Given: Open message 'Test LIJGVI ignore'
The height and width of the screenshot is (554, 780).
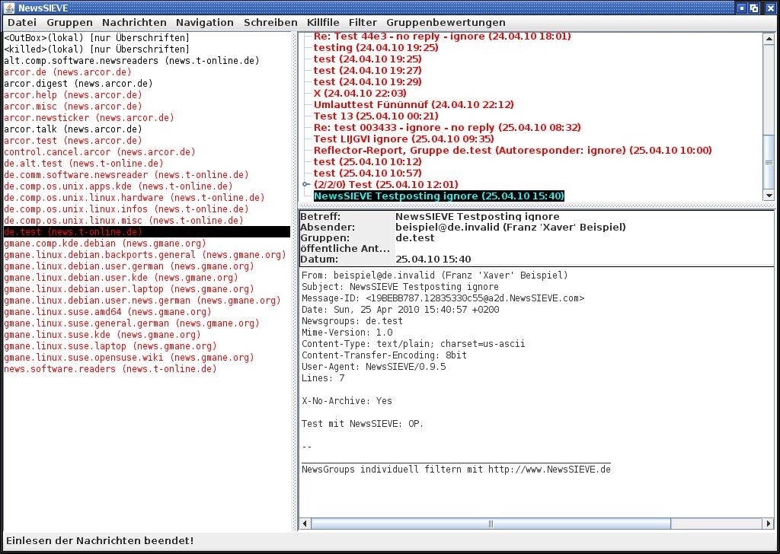Looking at the screenshot, I should click(404, 139).
